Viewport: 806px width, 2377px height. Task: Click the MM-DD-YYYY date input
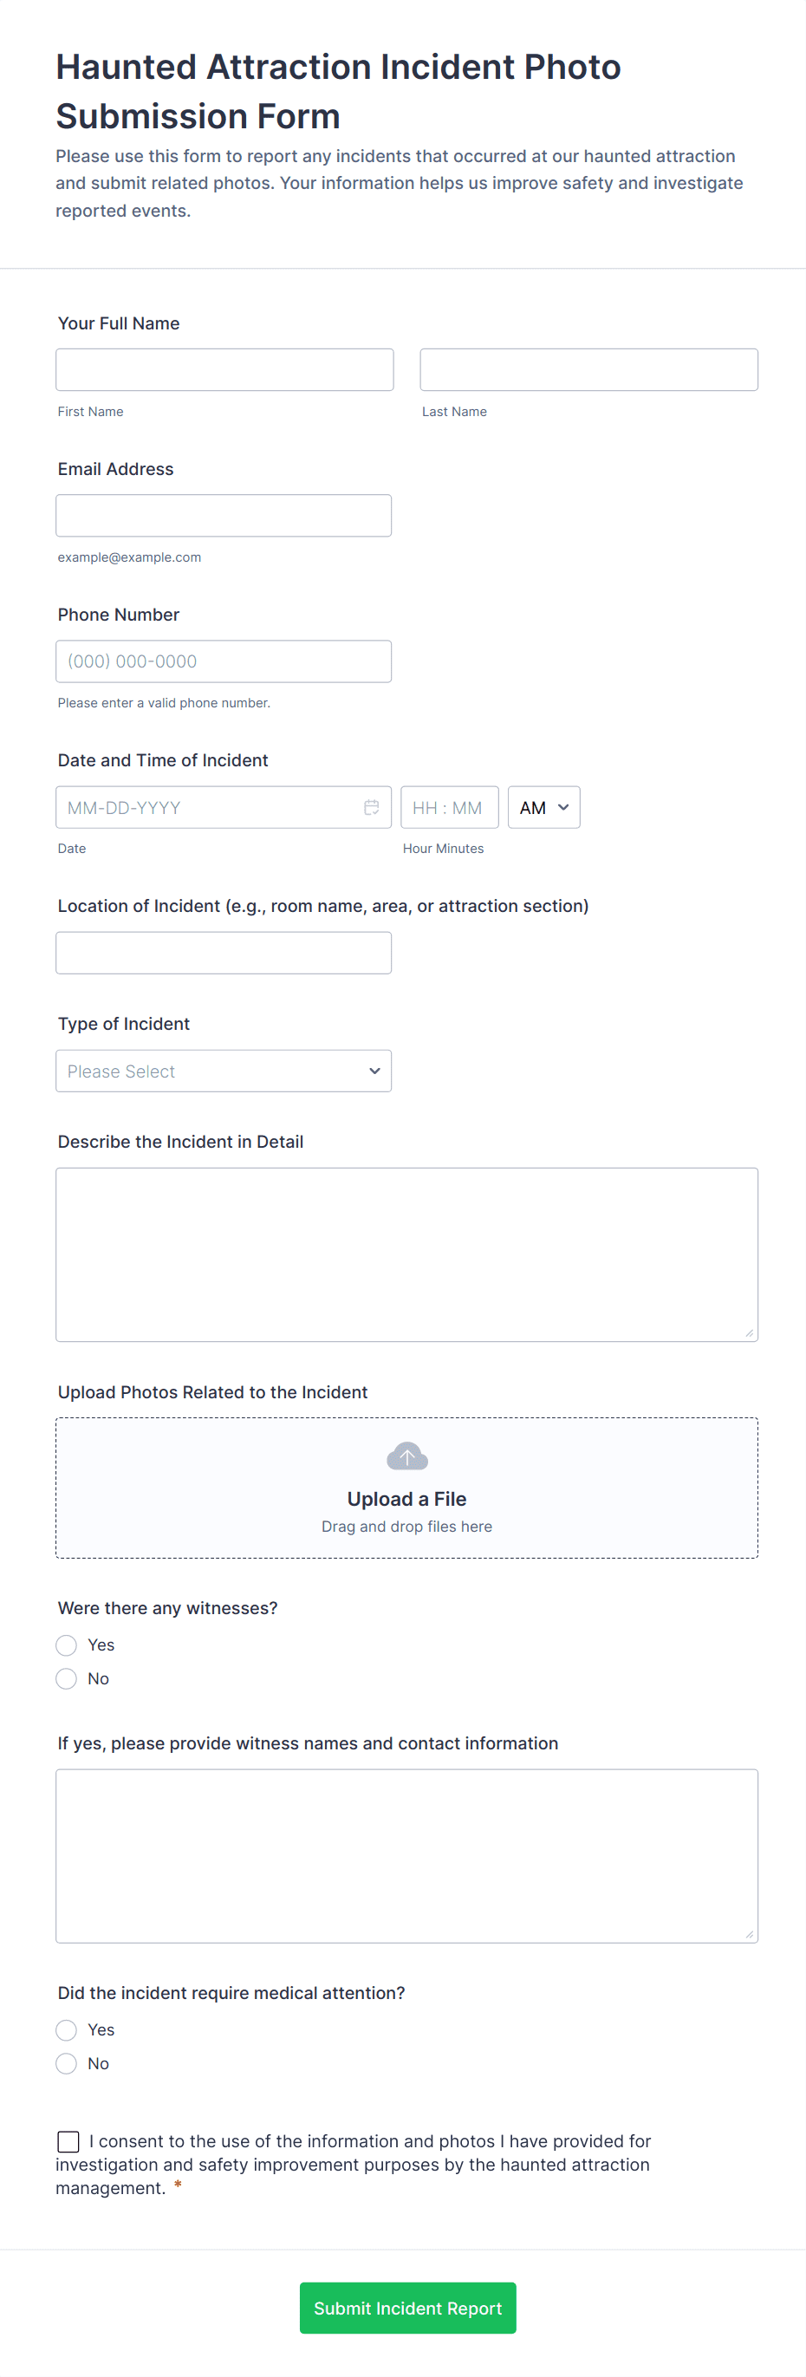pyautogui.click(x=207, y=807)
